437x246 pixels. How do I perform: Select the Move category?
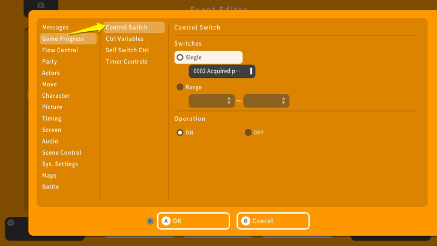pos(49,85)
